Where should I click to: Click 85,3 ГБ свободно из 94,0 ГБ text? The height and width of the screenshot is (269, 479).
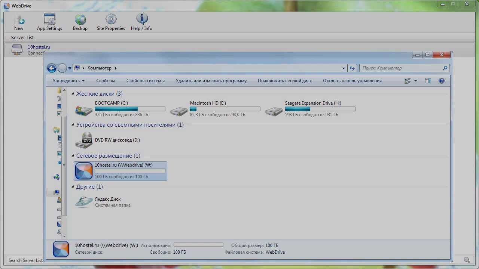coord(218,115)
